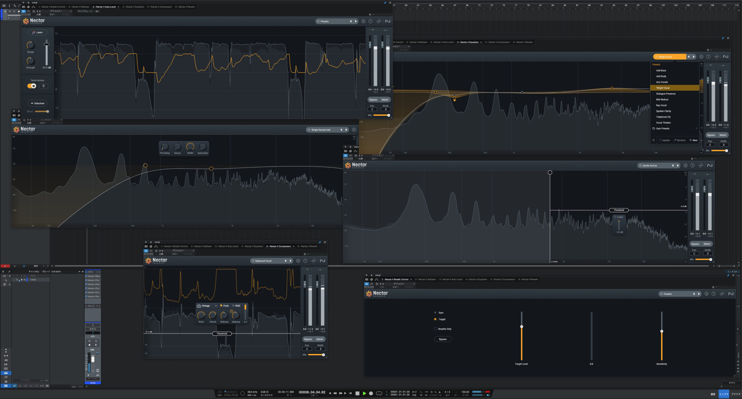Enable Breaths Only checkbox
This screenshot has width=742, height=399.
click(x=436, y=329)
